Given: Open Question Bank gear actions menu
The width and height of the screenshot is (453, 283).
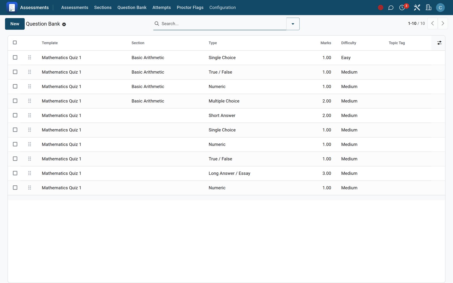Looking at the screenshot, I should click(x=64, y=24).
